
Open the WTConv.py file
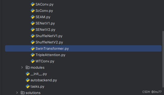coord(45,61)
